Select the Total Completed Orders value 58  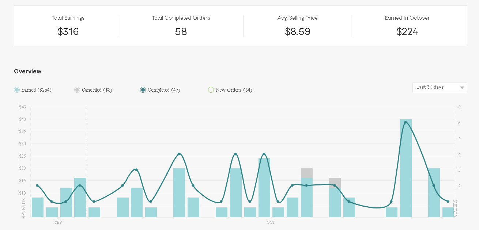pos(181,32)
